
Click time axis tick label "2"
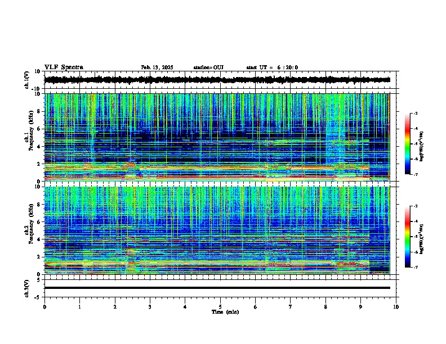click(x=115, y=307)
